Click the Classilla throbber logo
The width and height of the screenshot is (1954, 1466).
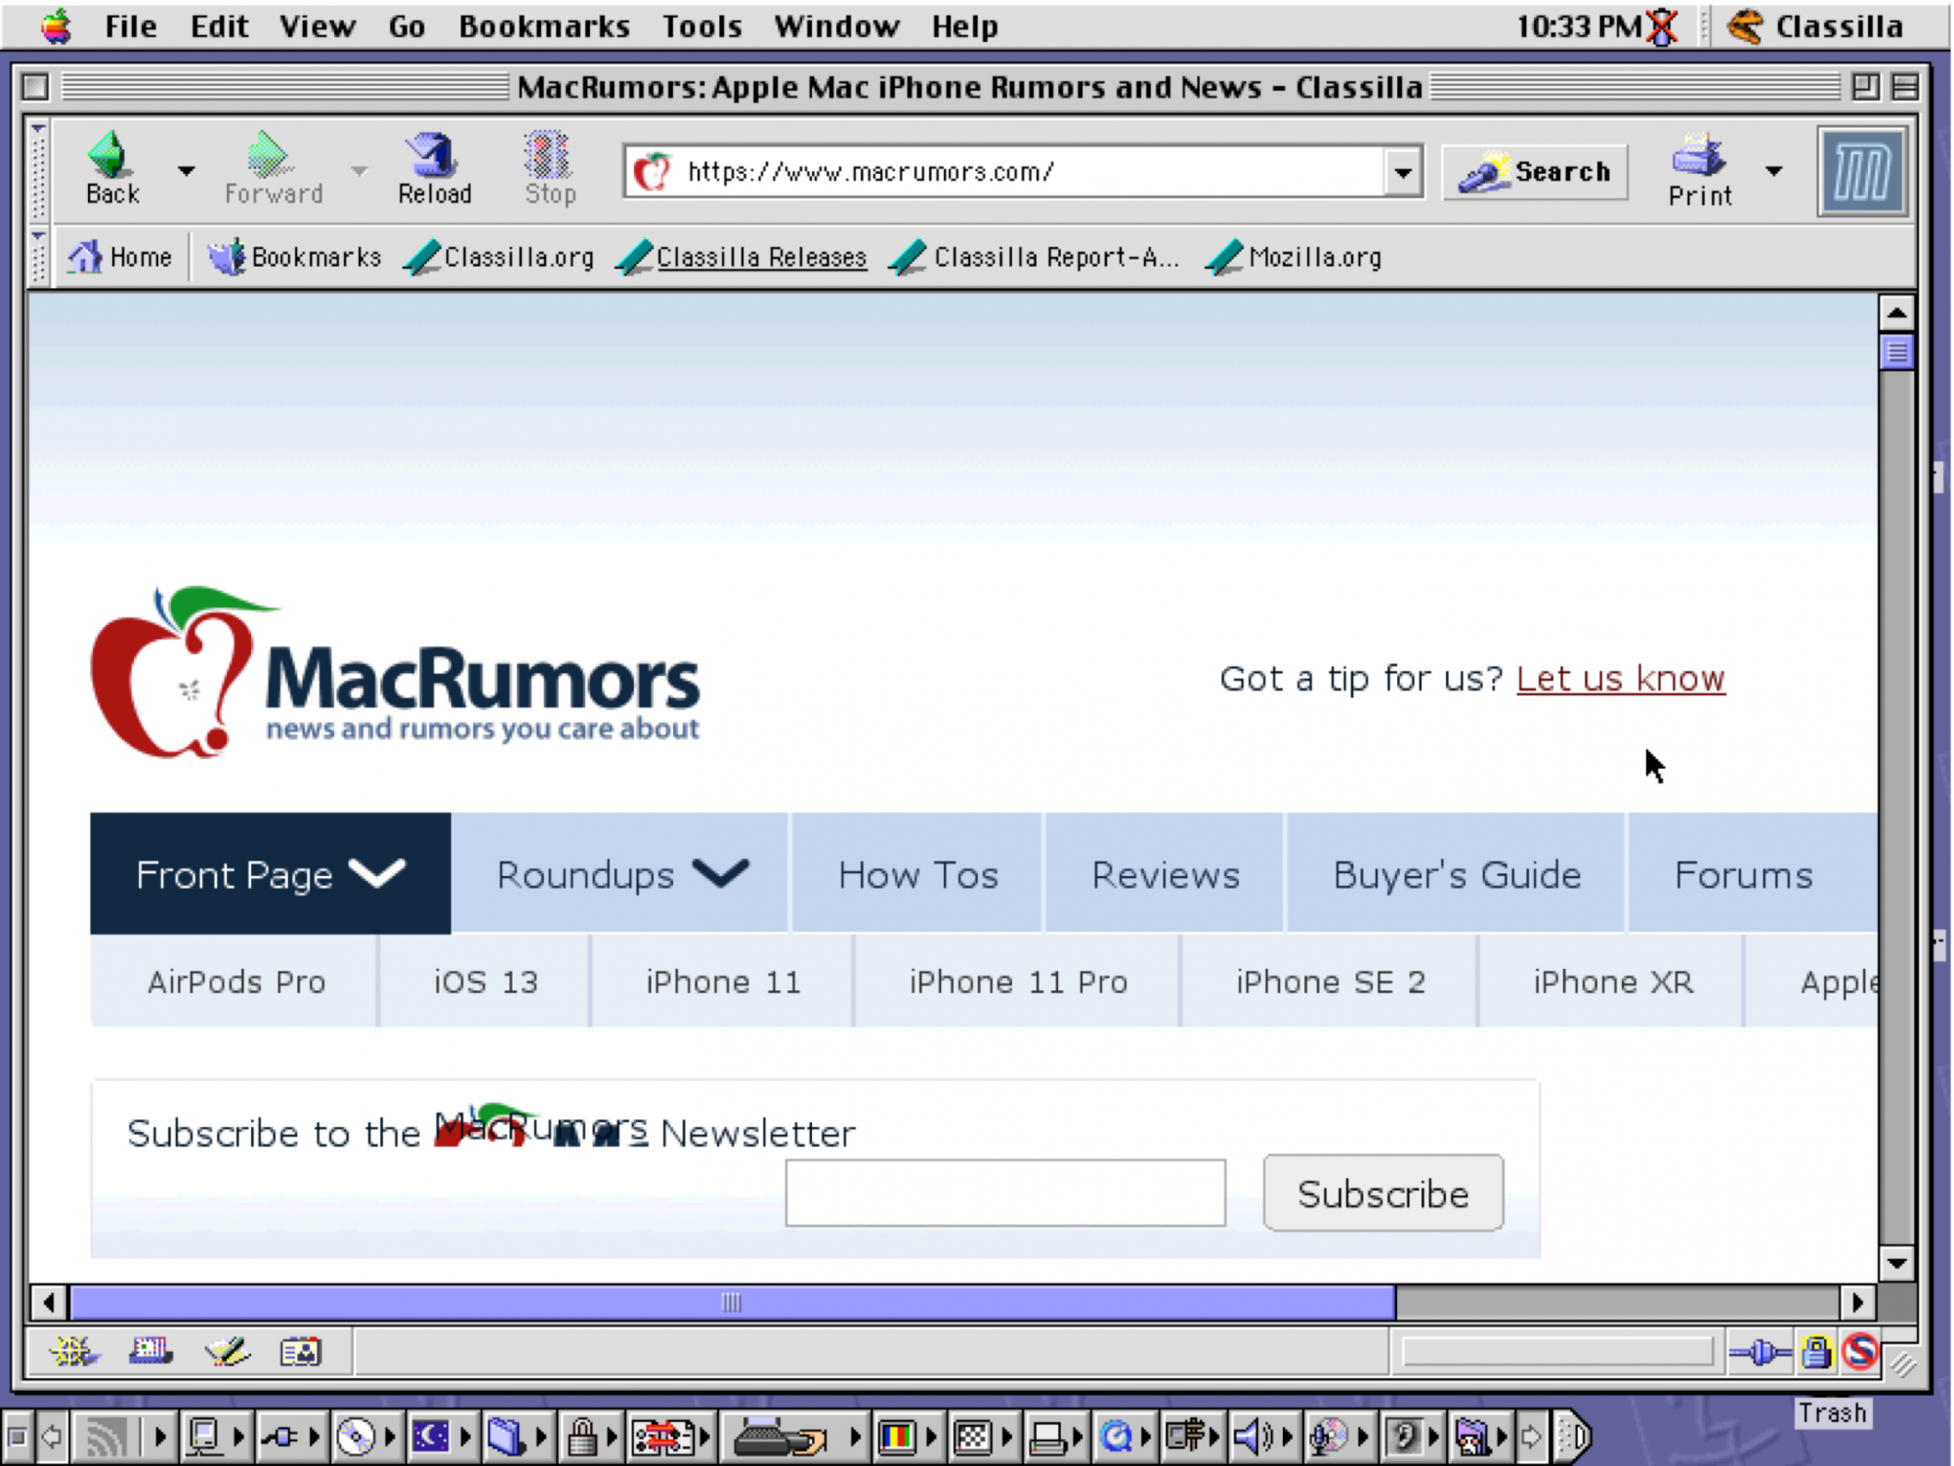coord(1861,172)
